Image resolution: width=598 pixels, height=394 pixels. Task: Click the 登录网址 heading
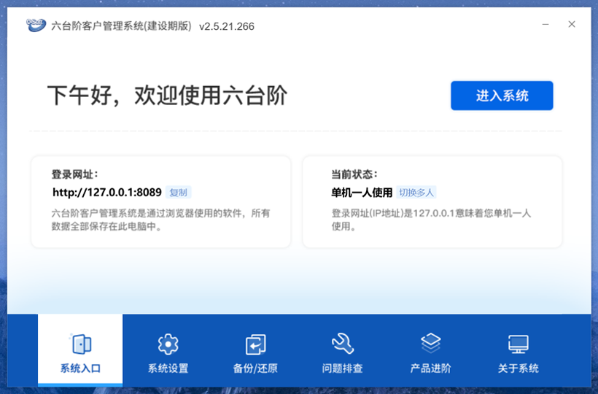74,174
